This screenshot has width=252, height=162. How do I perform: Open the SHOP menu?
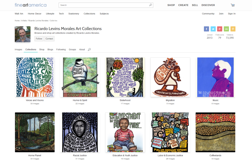point(171,5)
